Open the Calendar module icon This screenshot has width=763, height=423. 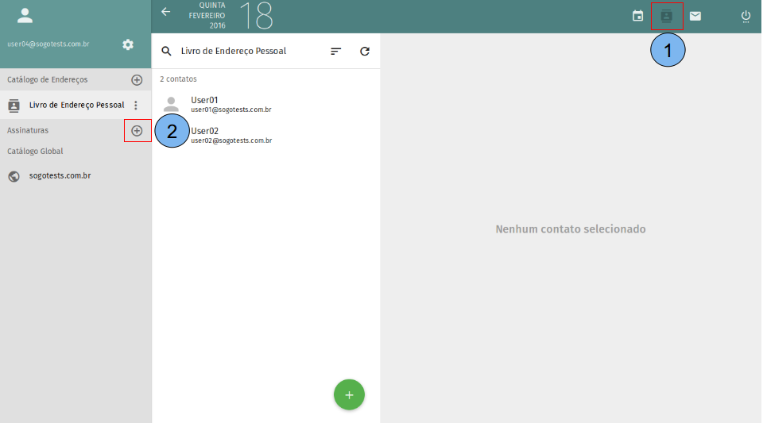tap(637, 16)
